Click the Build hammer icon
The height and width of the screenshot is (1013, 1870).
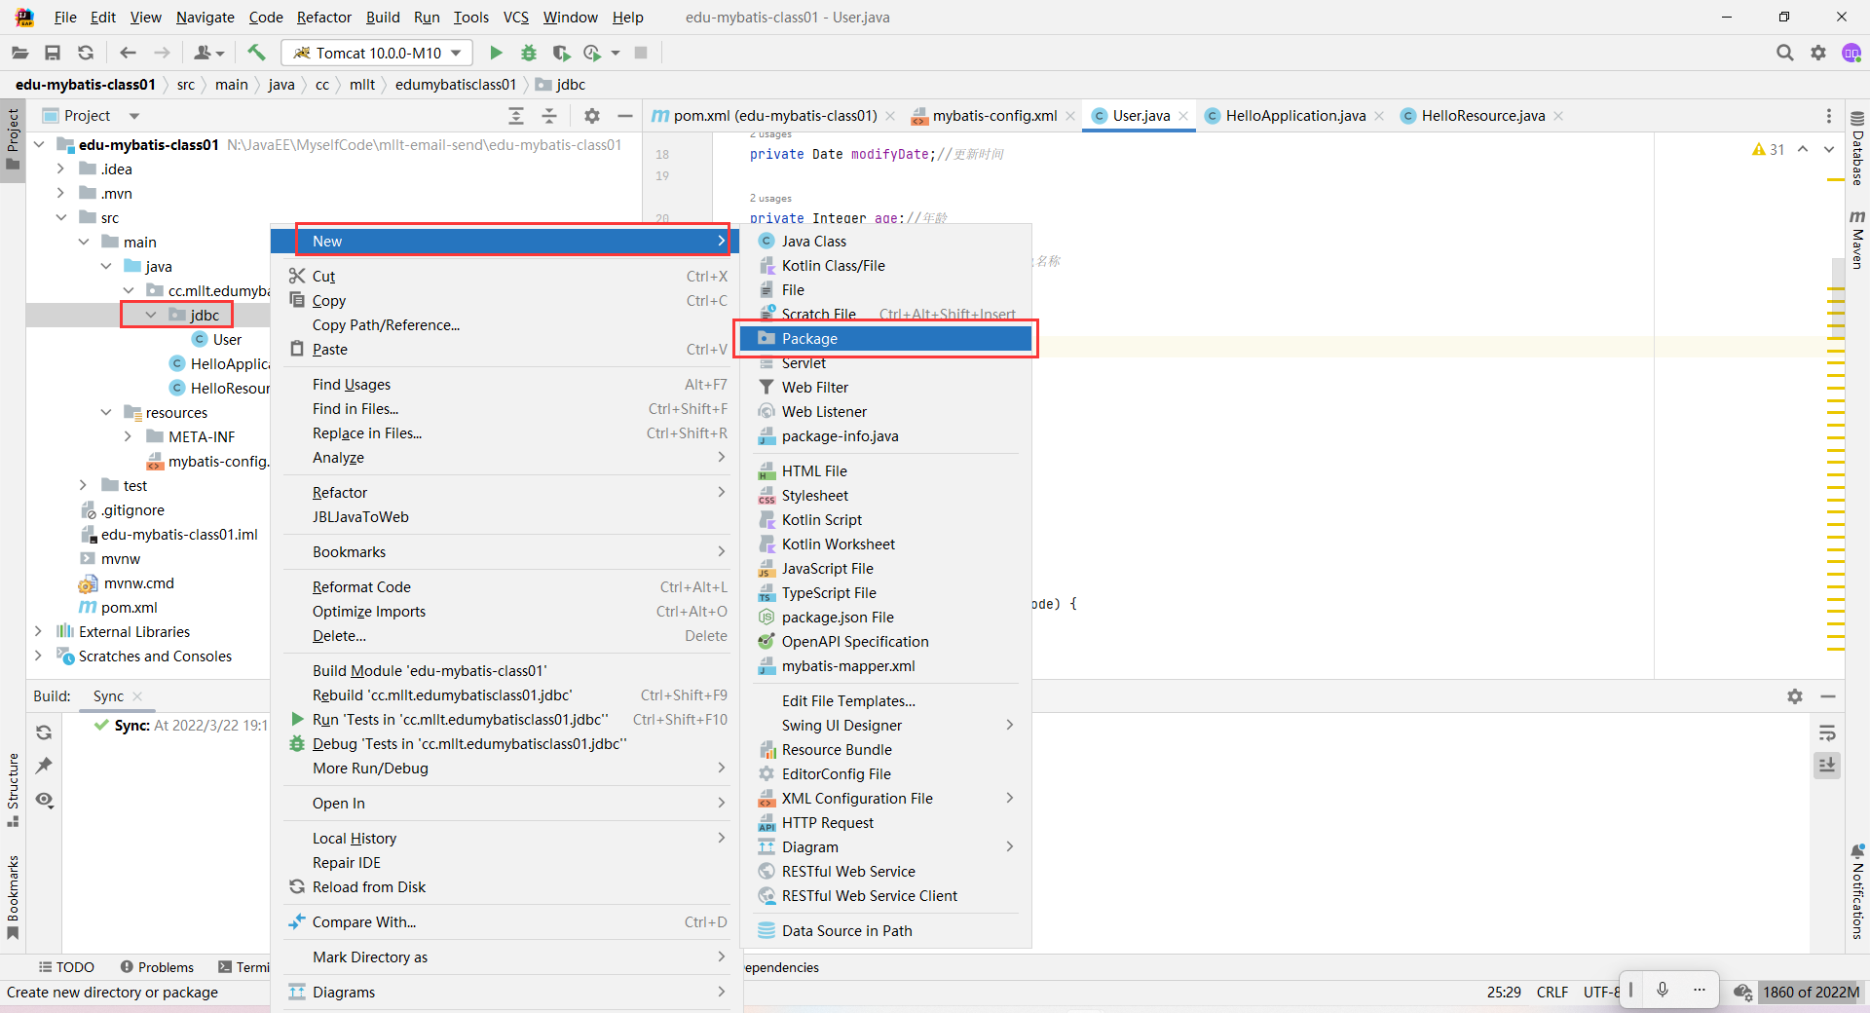tap(256, 53)
